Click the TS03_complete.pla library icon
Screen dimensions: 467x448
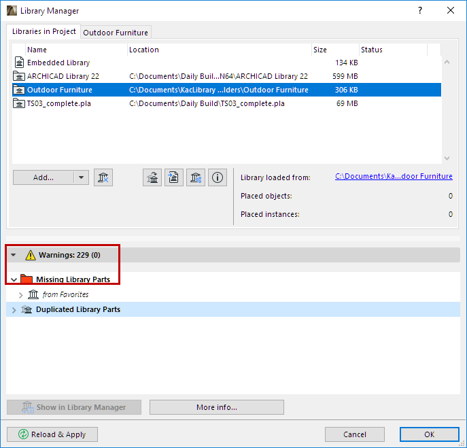[x=19, y=103]
